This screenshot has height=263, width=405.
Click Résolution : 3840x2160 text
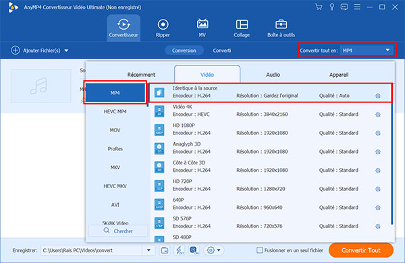tap(262, 115)
